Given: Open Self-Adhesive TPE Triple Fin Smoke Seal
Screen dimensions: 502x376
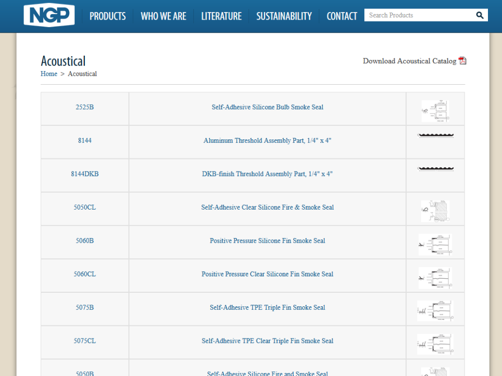Looking at the screenshot, I should [268, 308].
